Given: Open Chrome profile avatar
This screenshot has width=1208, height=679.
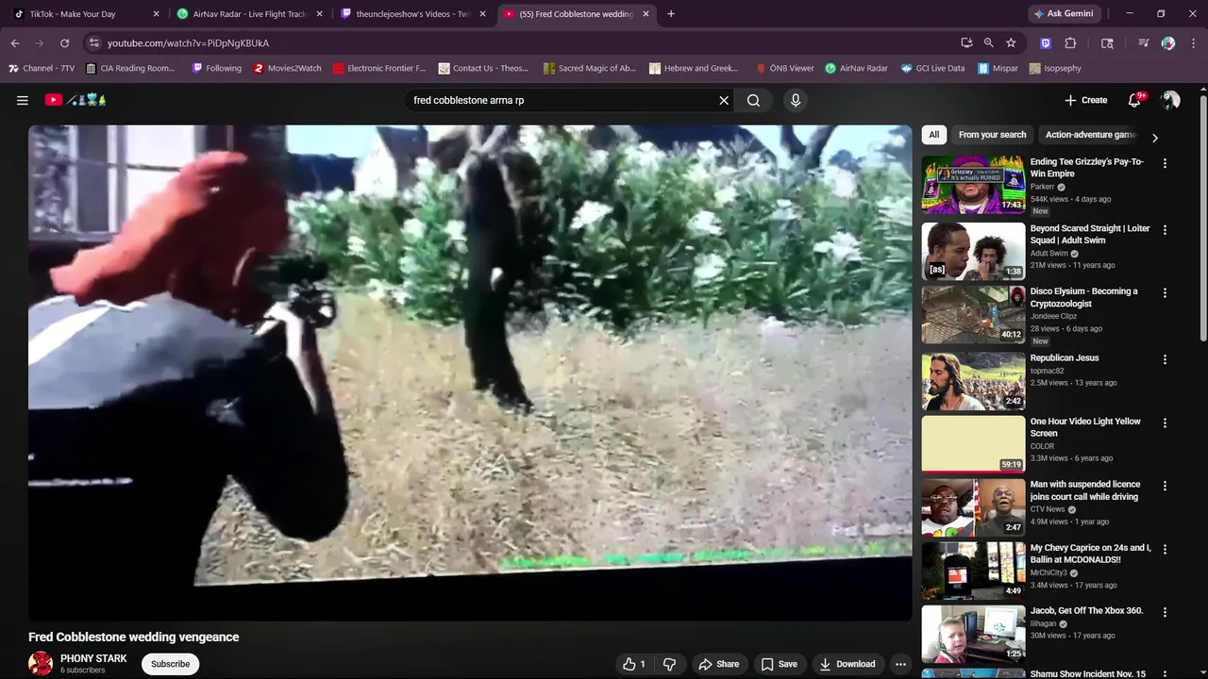Looking at the screenshot, I should (x=1168, y=42).
